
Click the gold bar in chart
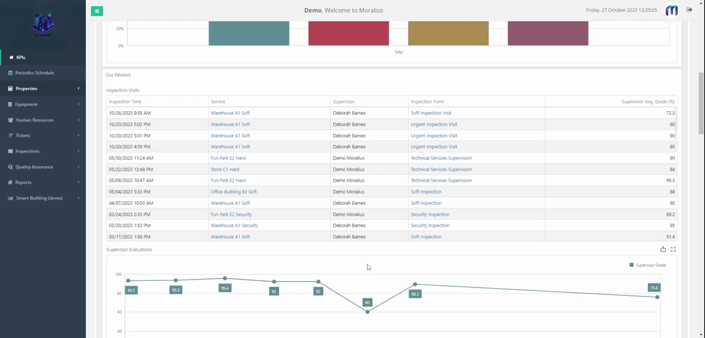[x=448, y=33]
